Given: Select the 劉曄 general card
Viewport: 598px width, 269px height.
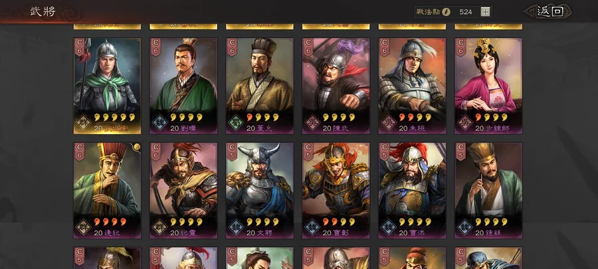Looking at the screenshot, I should pos(183,86).
